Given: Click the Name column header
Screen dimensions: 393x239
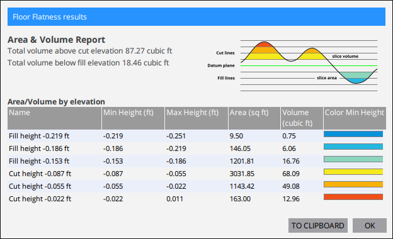Looking at the screenshot, I should 54,118.
